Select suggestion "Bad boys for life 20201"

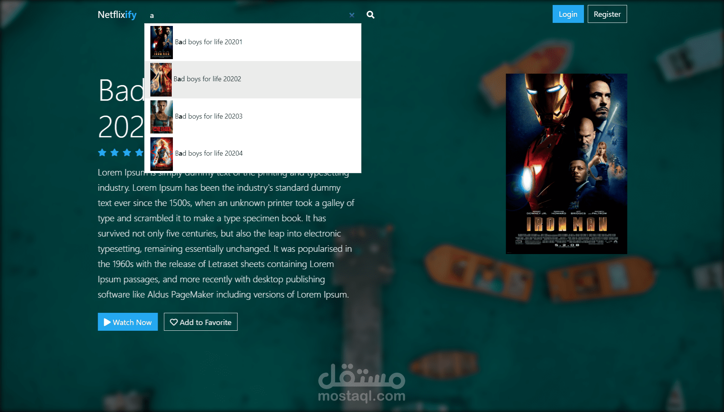tap(253, 42)
